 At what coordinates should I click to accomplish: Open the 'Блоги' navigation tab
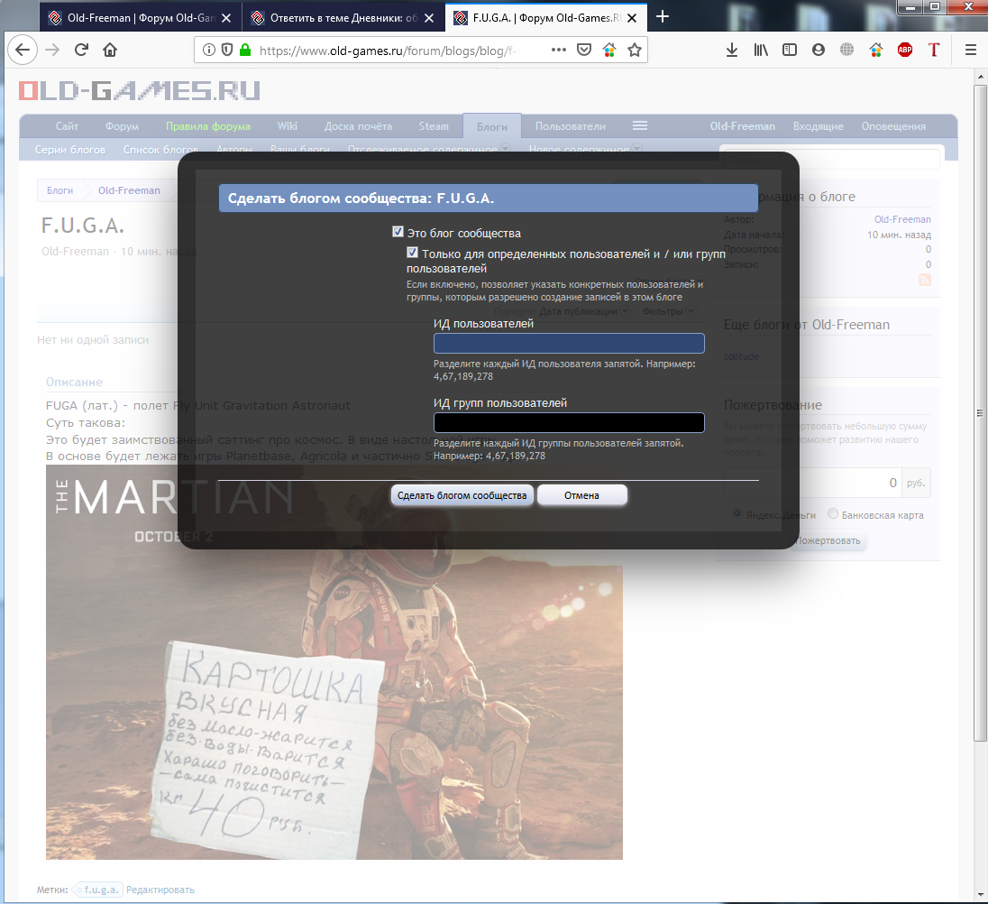click(491, 126)
